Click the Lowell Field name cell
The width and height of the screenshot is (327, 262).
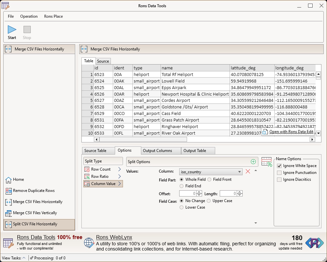tap(195, 81)
